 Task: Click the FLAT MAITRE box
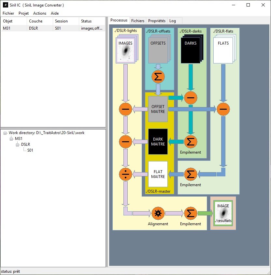coord(158,174)
